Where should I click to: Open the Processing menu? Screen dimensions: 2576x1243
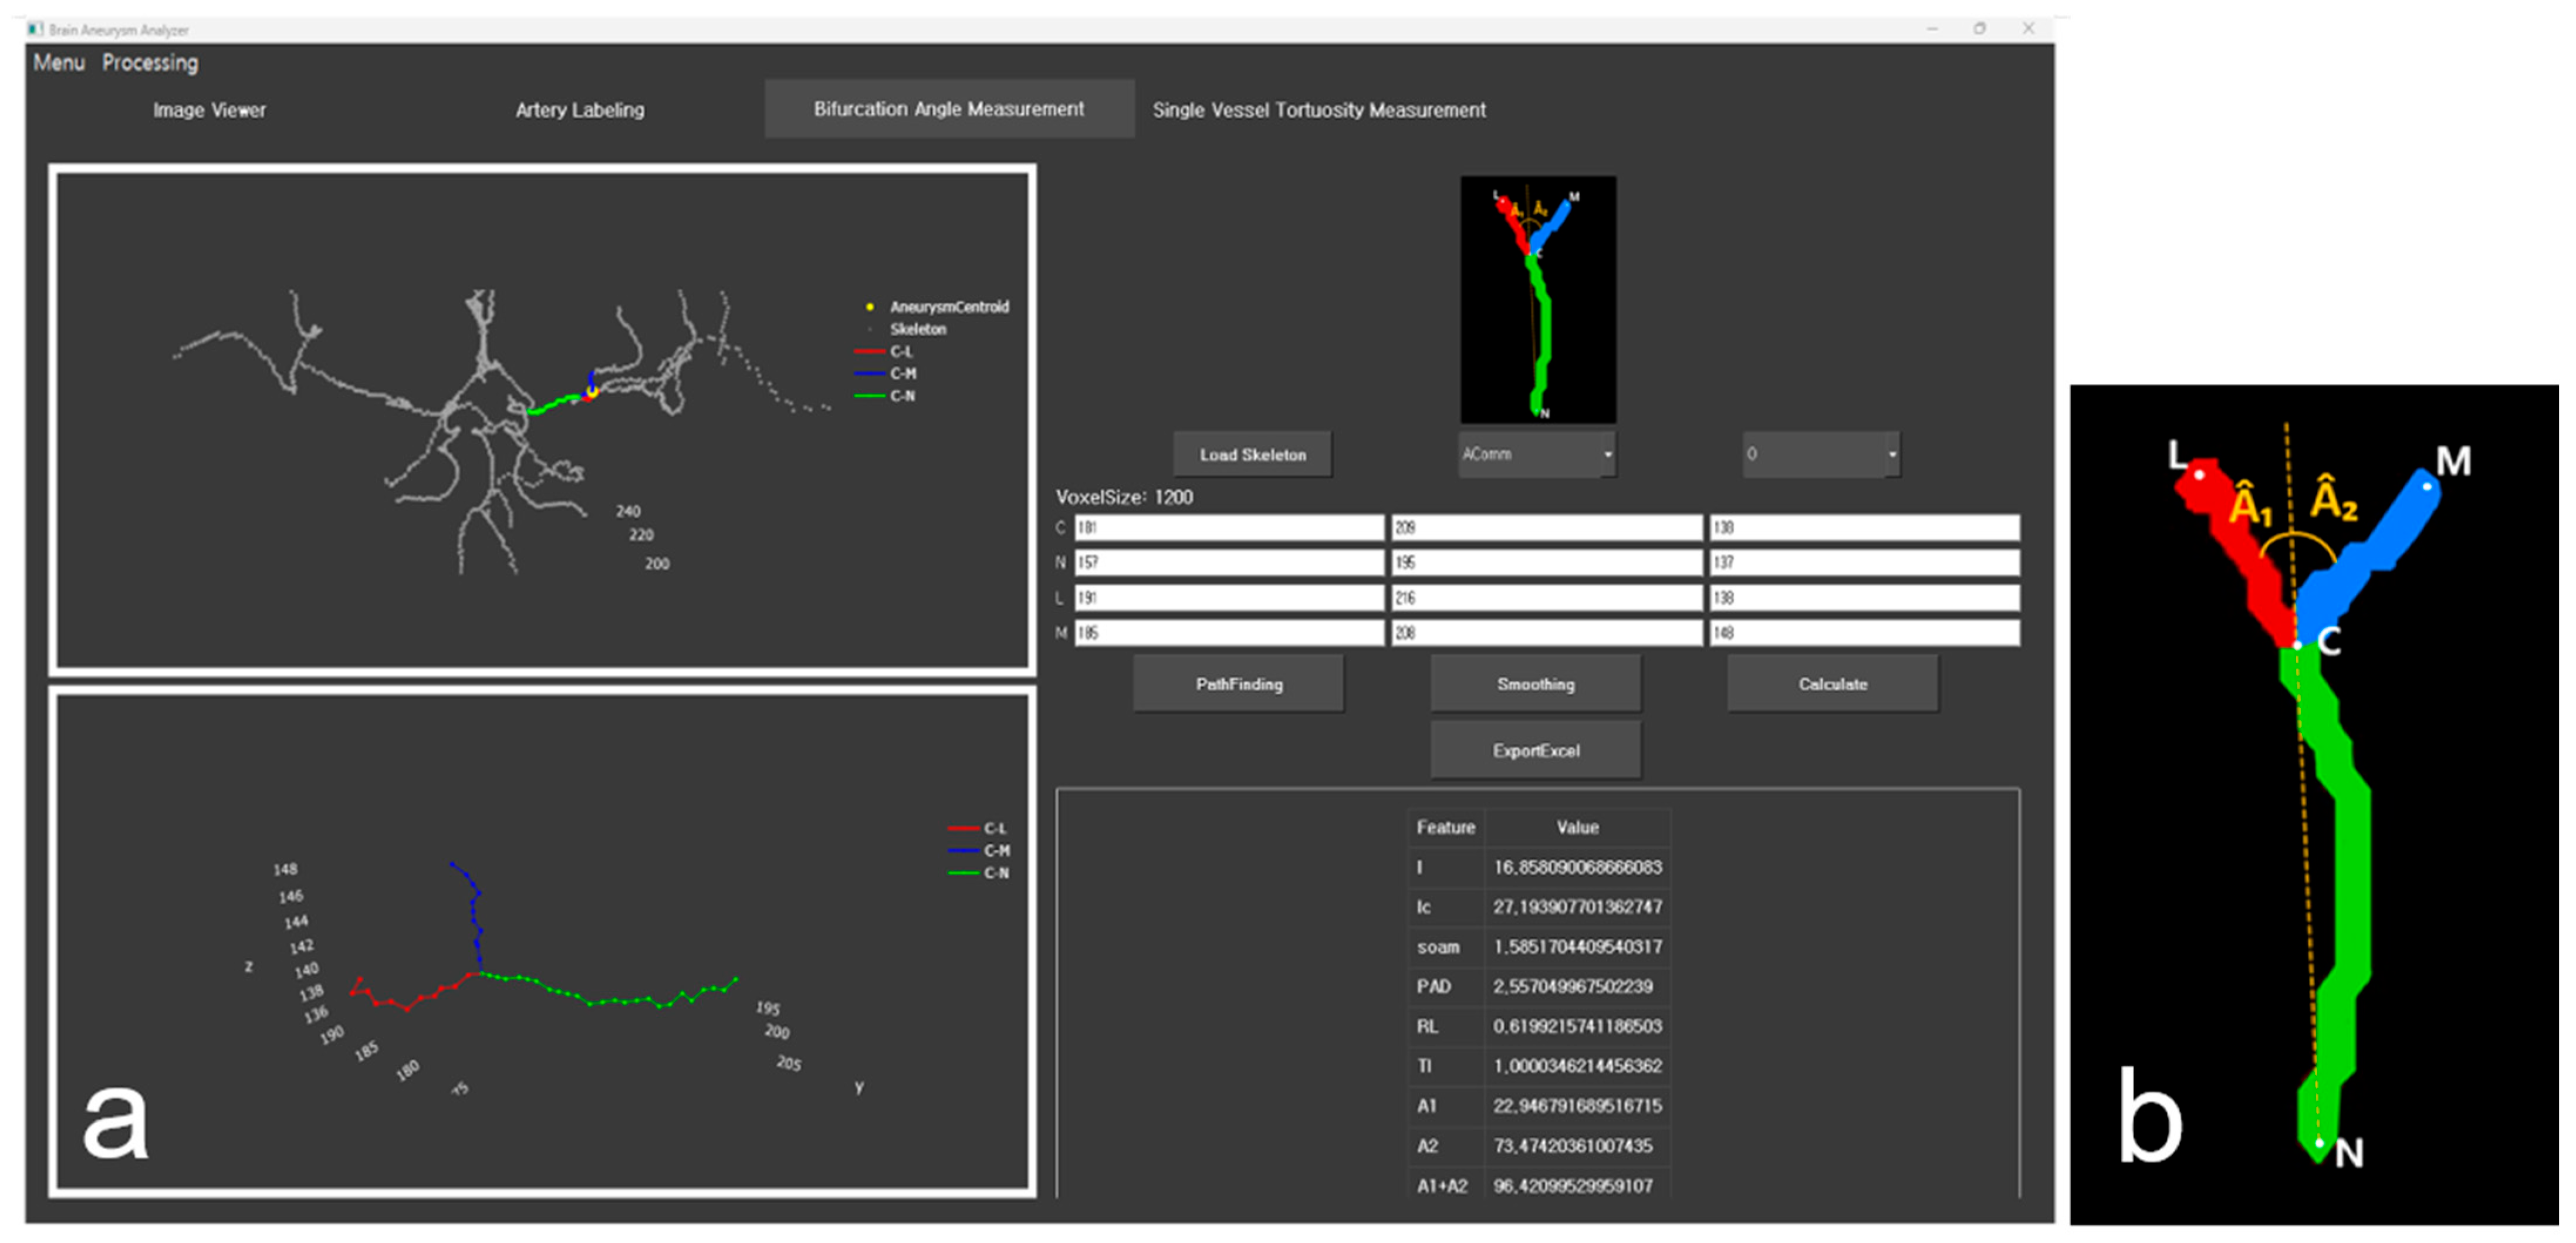[150, 62]
